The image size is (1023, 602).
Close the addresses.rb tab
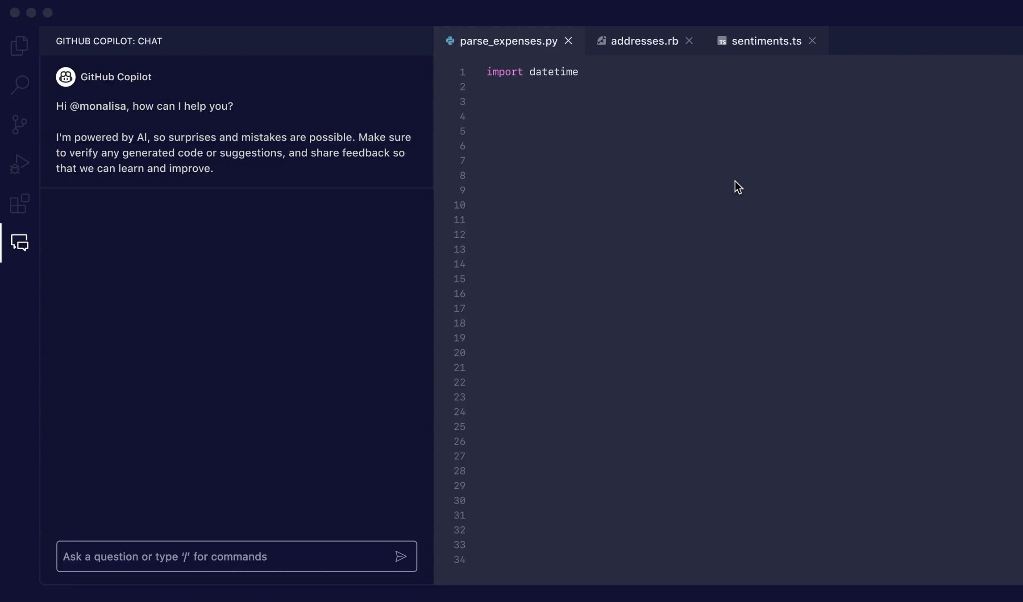(x=689, y=41)
